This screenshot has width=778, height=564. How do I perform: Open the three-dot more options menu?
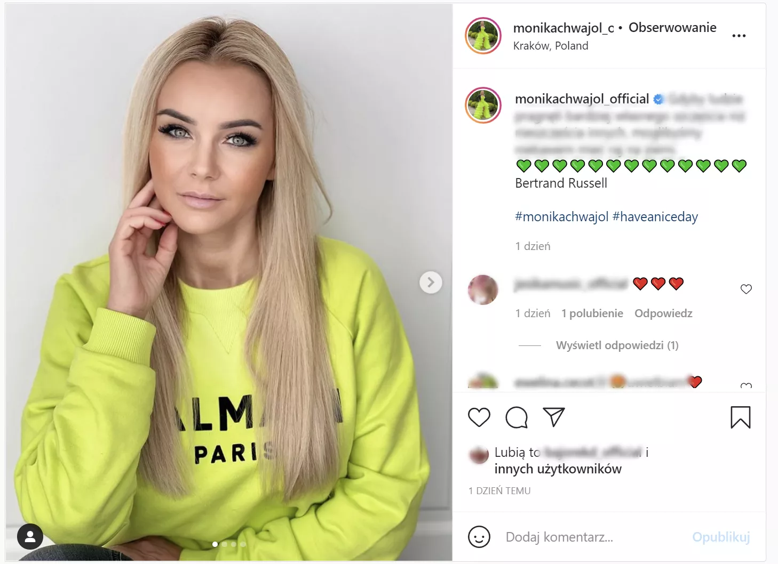(x=739, y=36)
